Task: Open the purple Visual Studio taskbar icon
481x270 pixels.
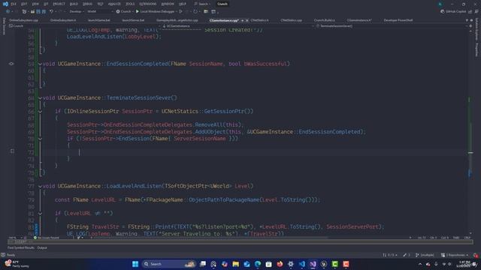Action: click(x=313, y=264)
